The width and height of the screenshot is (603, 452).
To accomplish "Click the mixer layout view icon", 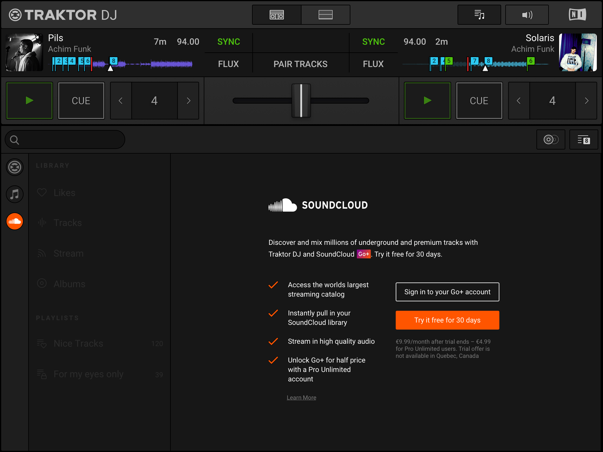I will point(277,14).
